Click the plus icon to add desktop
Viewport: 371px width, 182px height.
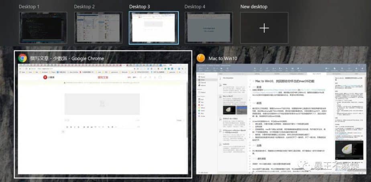(264, 28)
